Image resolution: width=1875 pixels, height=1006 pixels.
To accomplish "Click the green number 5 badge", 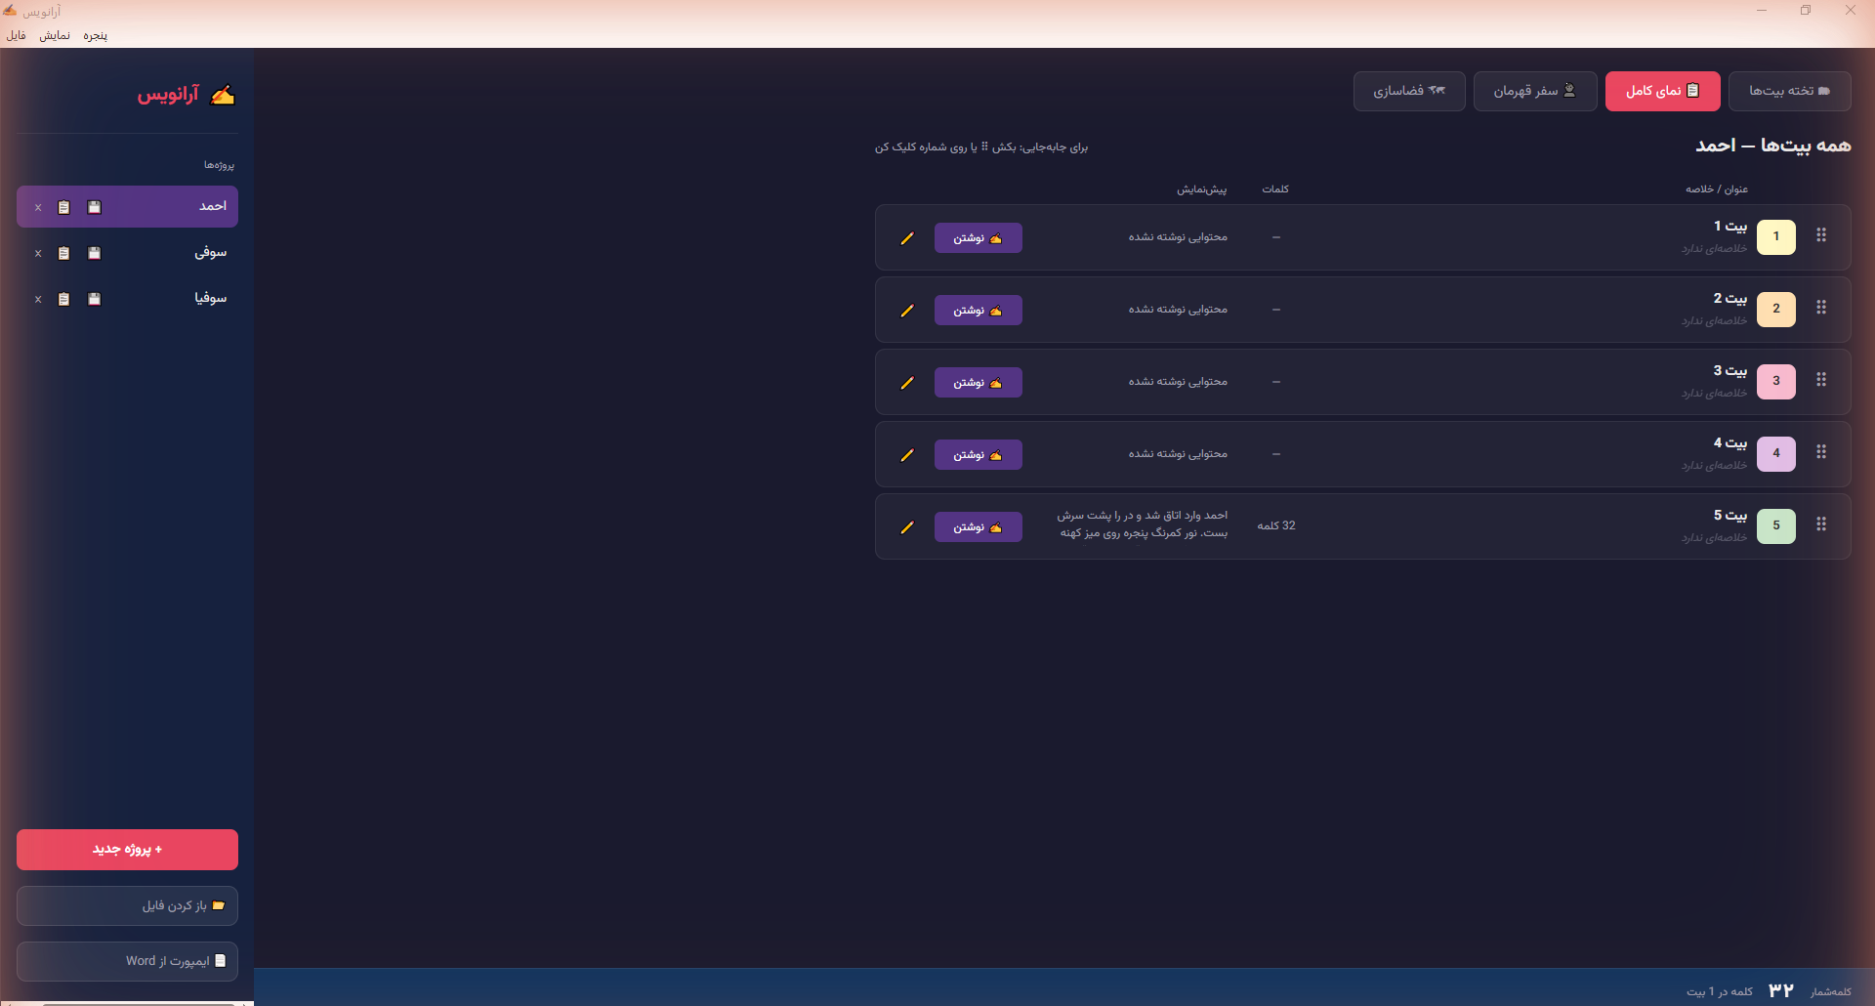I will pyautogui.click(x=1776, y=525).
